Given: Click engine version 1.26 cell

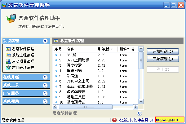Looking at the screenshot, I should pos(101,97).
